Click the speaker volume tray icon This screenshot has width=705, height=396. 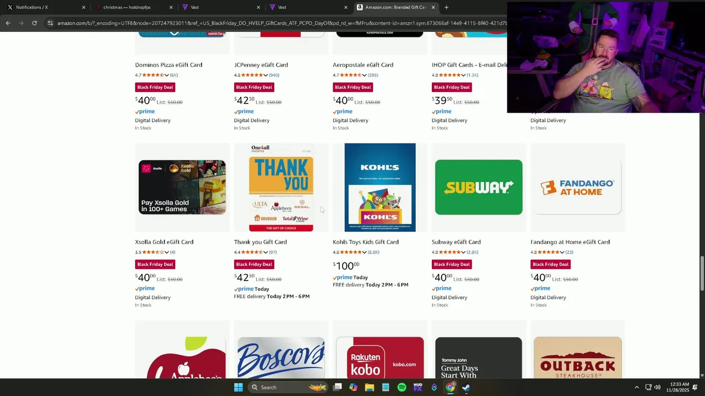(x=657, y=387)
